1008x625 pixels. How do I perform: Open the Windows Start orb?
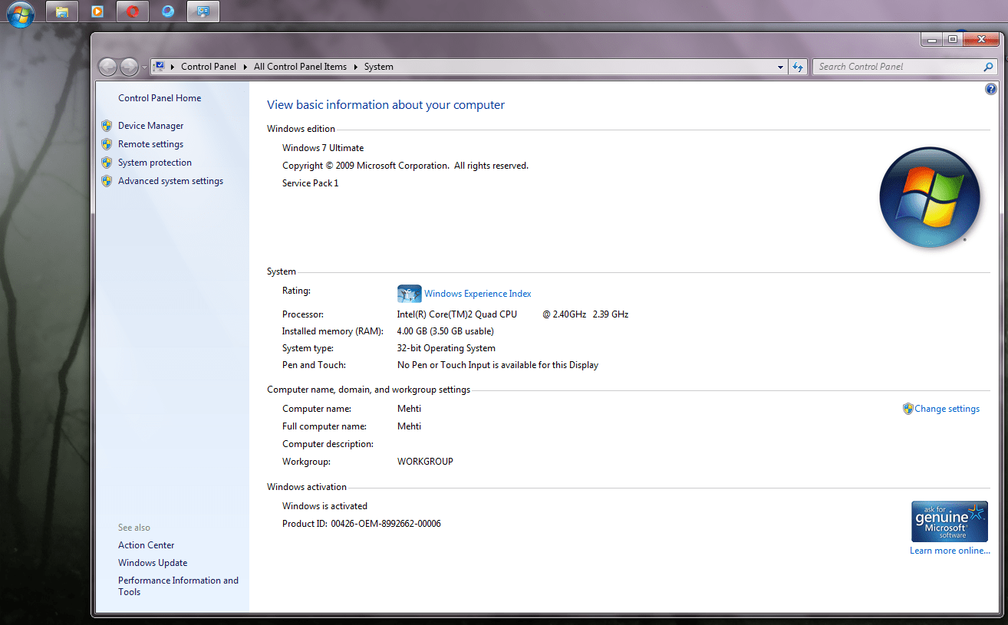pyautogui.click(x=21, y=13)
